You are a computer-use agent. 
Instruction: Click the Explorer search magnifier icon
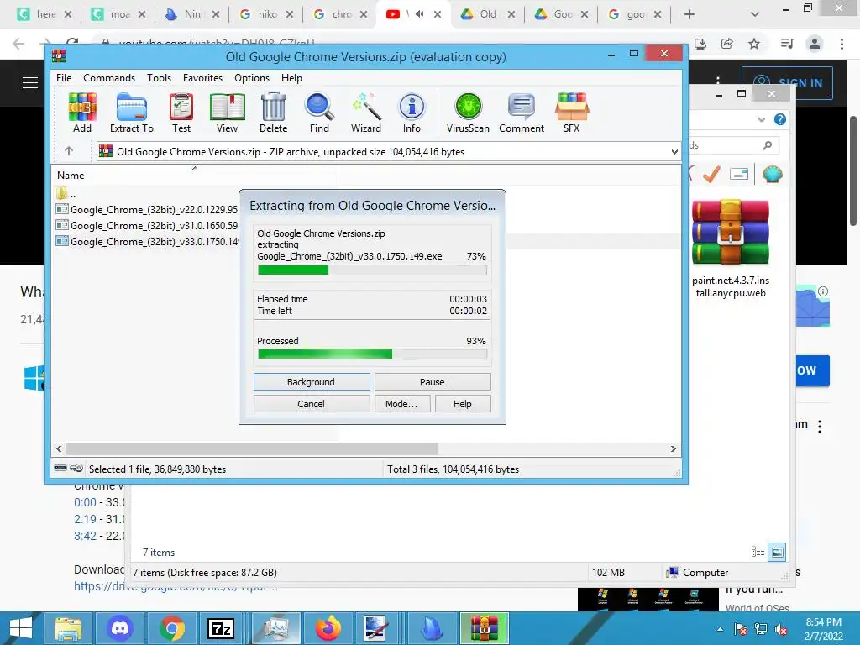768,145
